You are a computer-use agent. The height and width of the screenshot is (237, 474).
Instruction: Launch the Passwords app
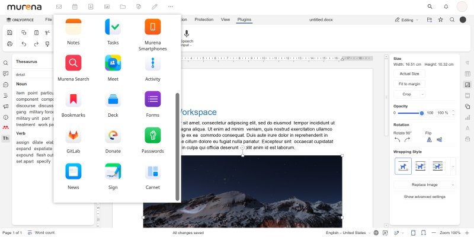153,136
